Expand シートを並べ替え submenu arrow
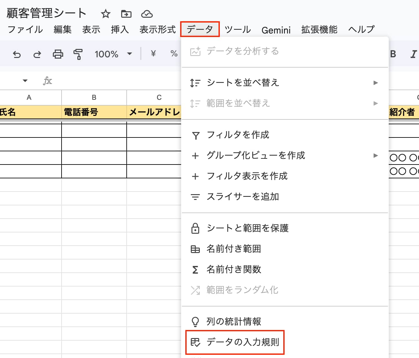419x358 pixels. point(375,83)
